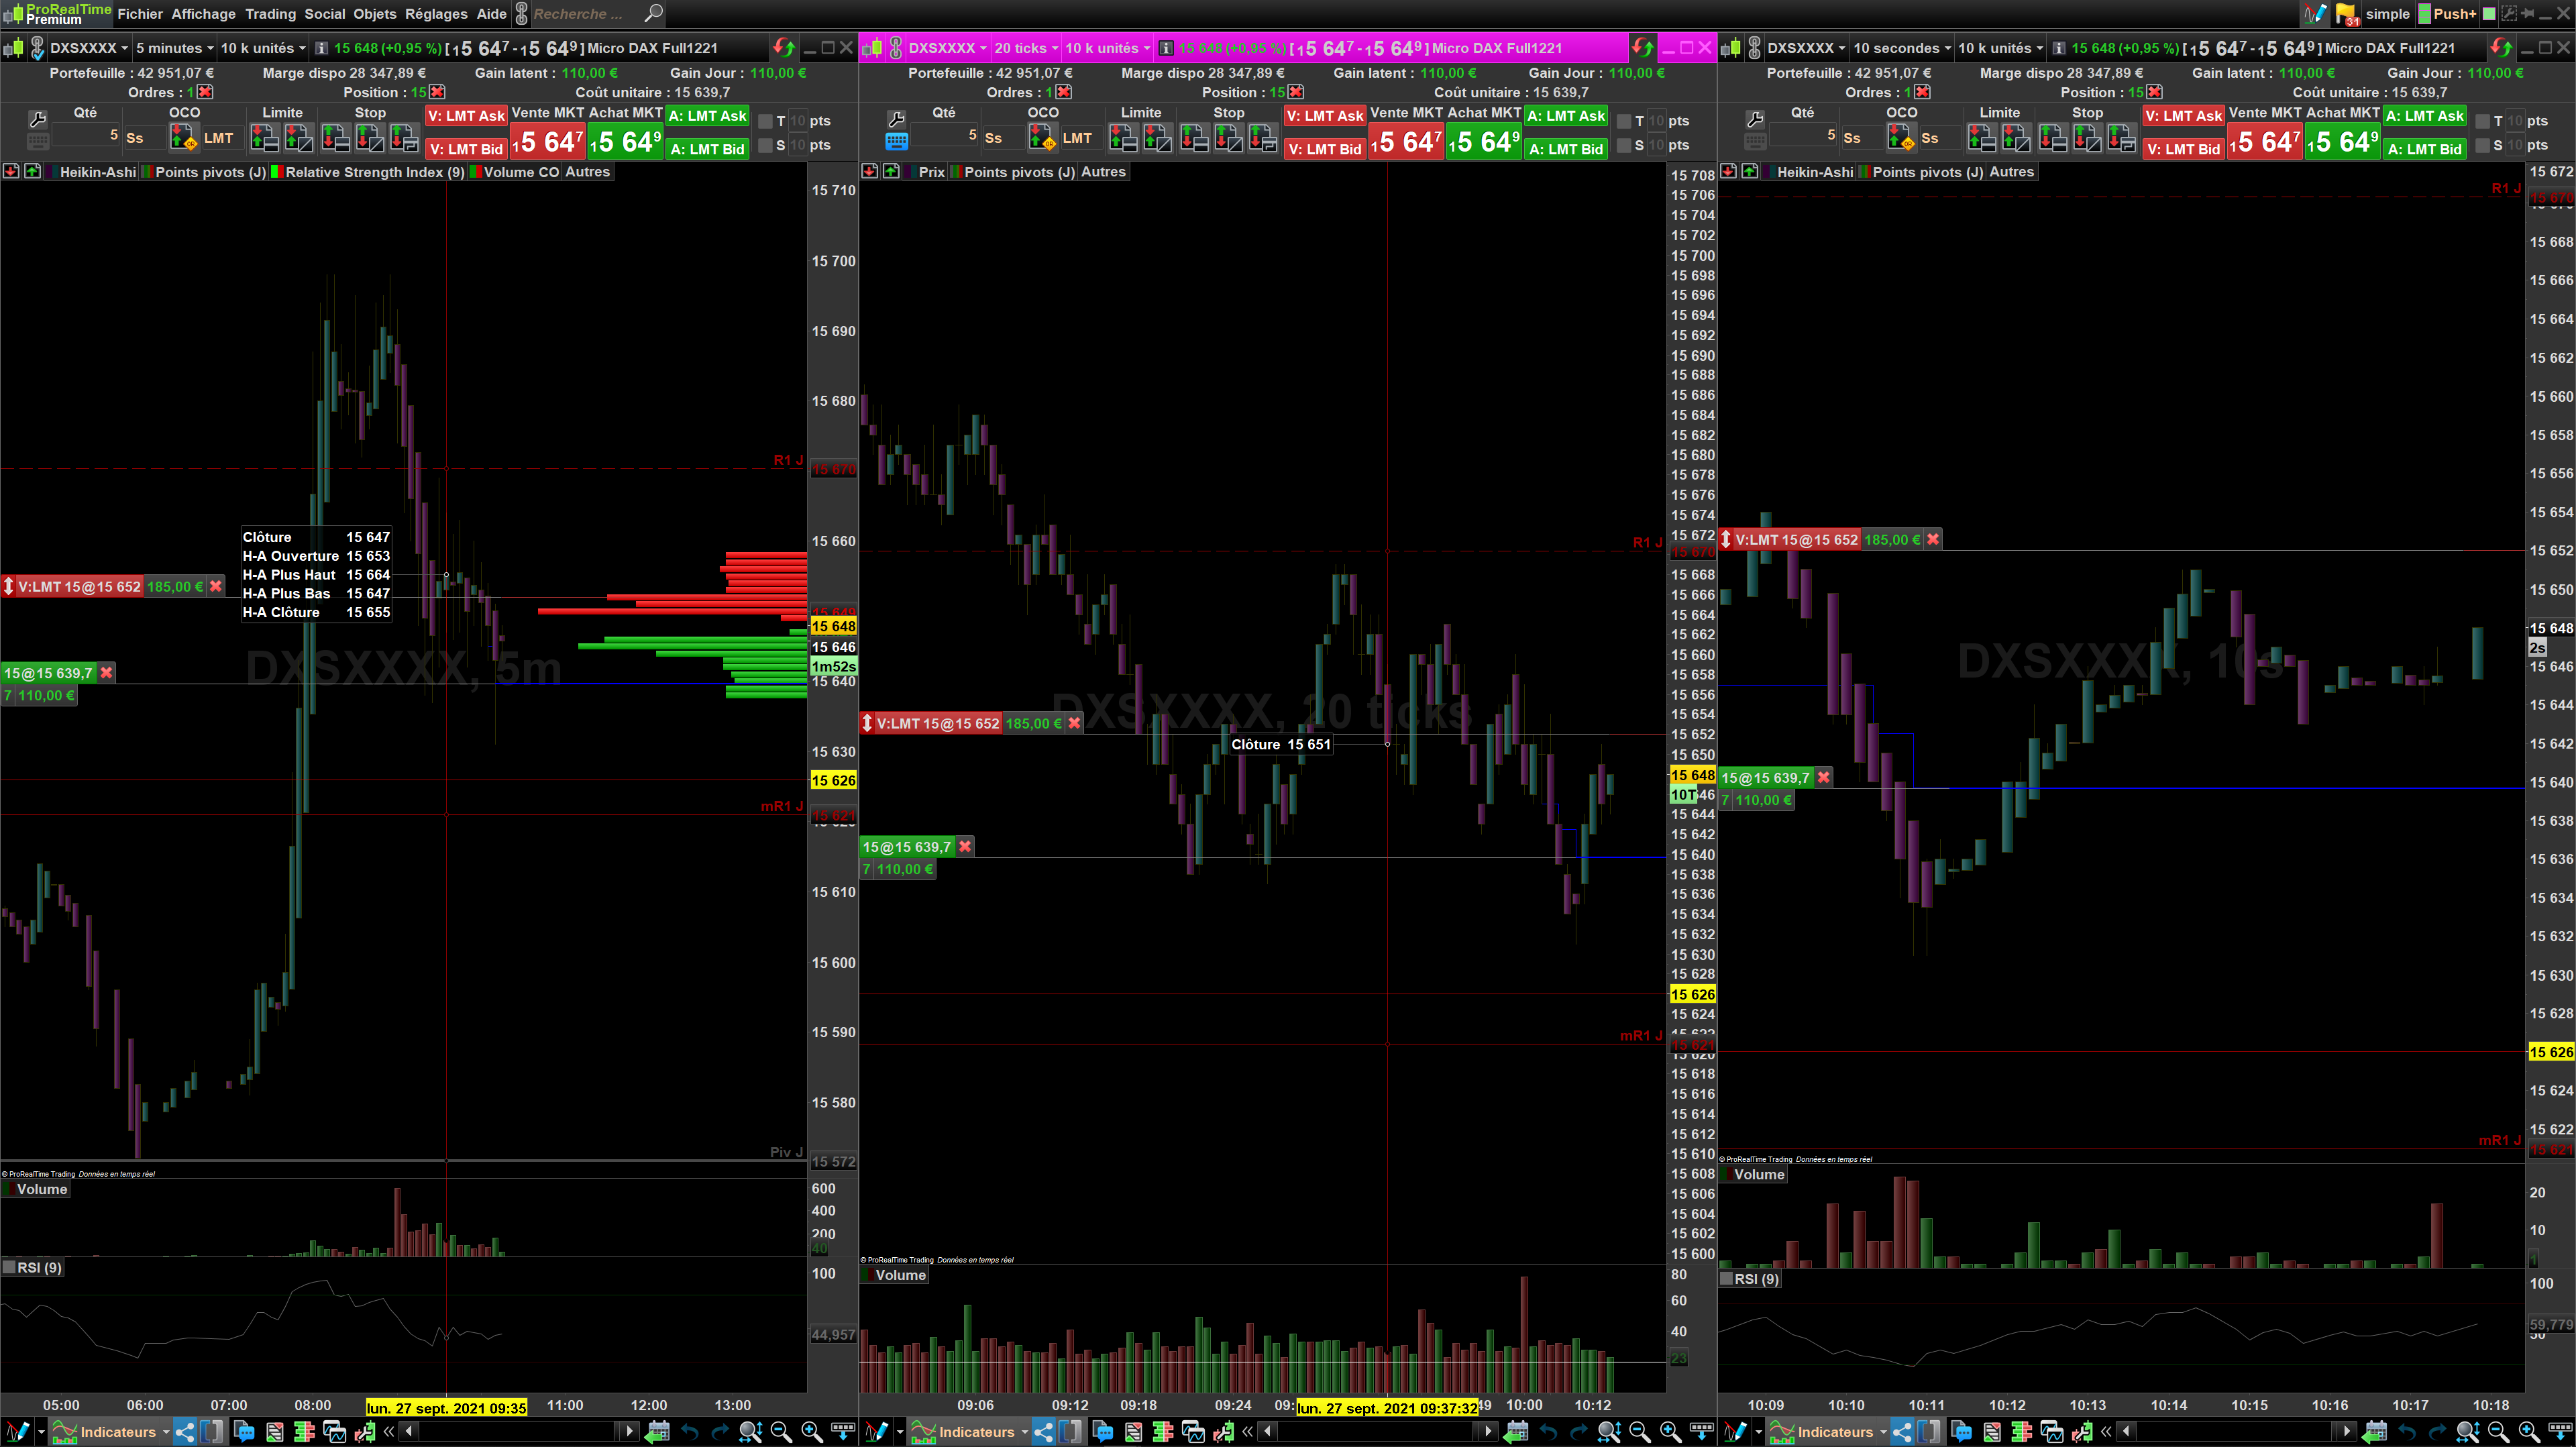
Task: Click order book icon in left bottom toolbar
Action: pos(304,1432)
